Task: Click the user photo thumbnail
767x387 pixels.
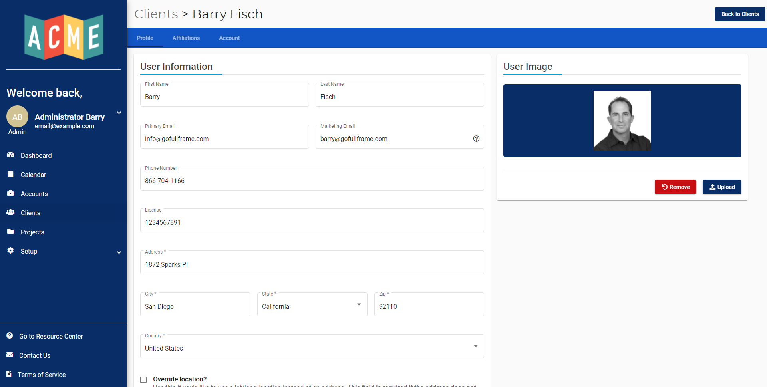Action: (x=622, y=121)
